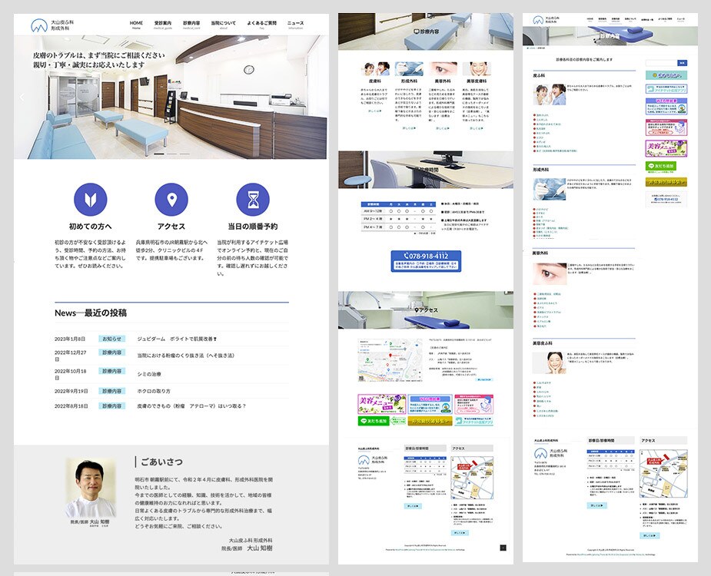Select the third hero slider indicator dot

185,154
